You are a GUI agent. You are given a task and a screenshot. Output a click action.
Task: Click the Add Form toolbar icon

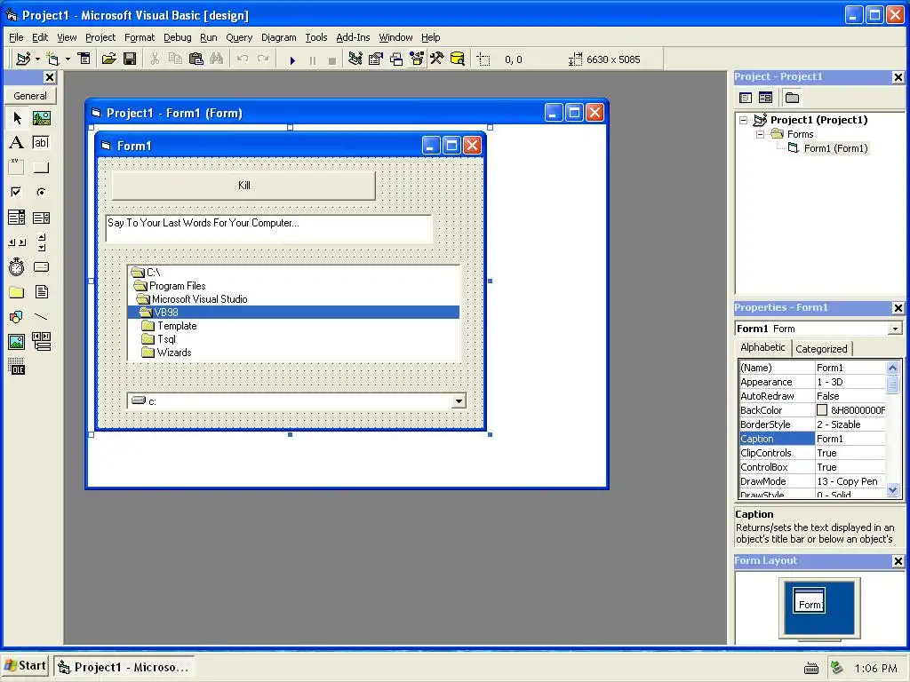[x=52, y=59]
